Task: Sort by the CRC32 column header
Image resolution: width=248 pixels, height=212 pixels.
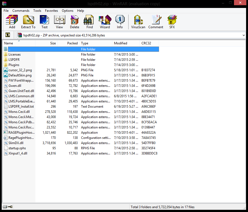Action: (x=149, y=43)
